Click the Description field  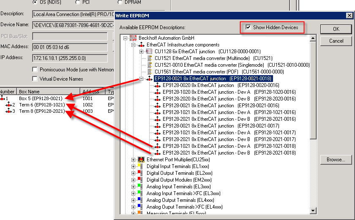[74, 14]
